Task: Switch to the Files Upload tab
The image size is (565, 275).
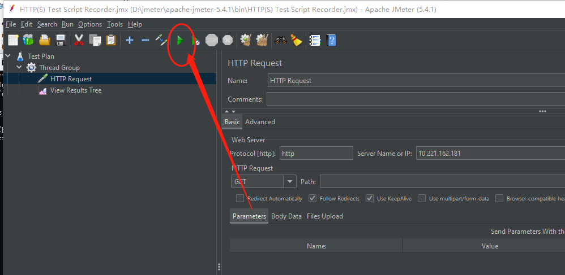Action: pyautogui.click(x=324, y=216)
